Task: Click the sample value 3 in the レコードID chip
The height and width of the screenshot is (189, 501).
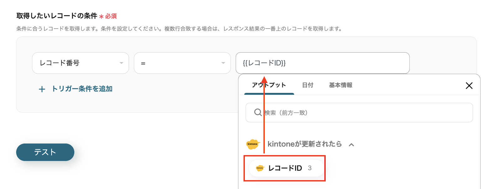Action: point(310,168)
